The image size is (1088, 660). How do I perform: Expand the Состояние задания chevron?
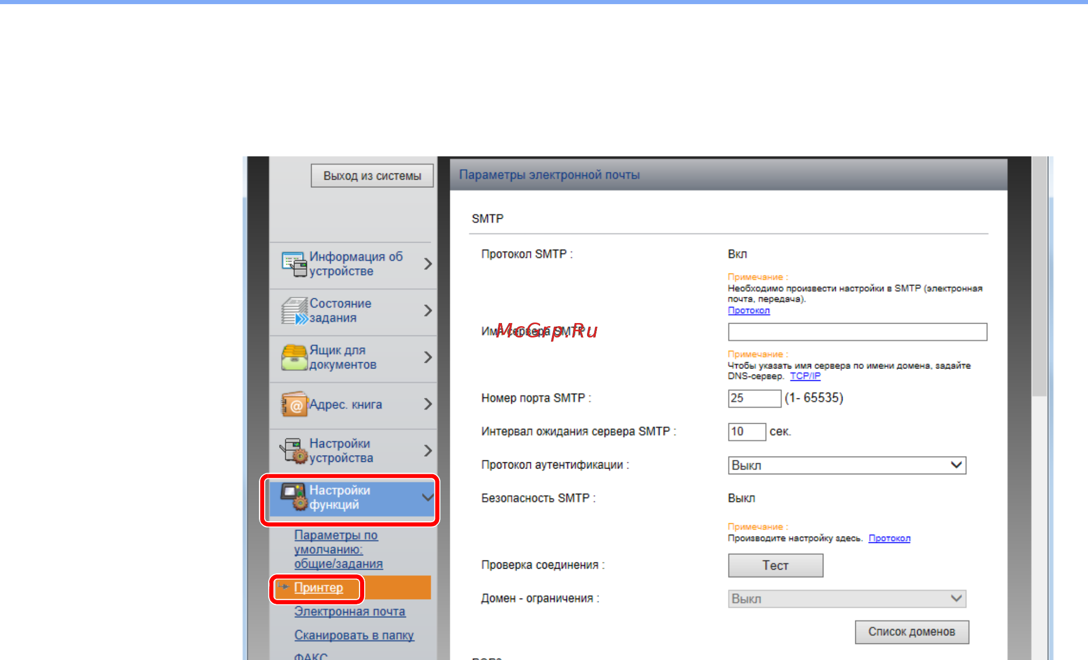click(428, 310)
